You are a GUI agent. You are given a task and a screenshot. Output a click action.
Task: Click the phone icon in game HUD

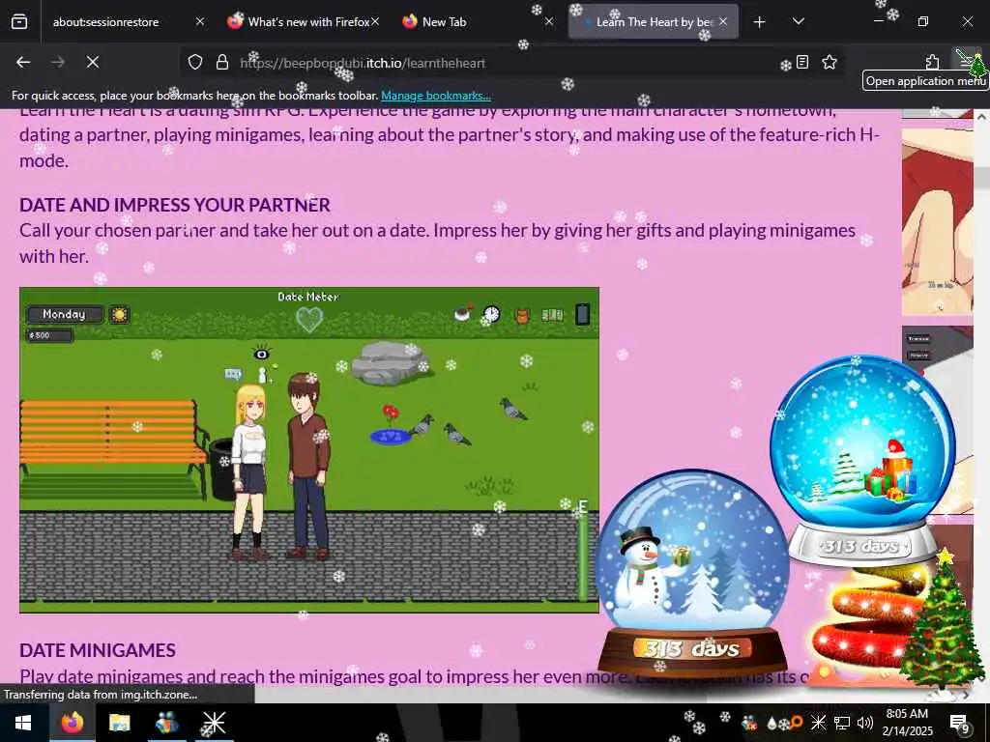click(x=583, y=314)
